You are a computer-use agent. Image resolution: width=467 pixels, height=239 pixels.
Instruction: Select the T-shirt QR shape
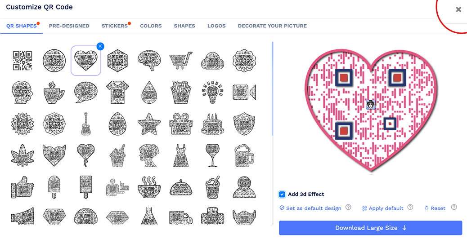click(x=117, y=92)
